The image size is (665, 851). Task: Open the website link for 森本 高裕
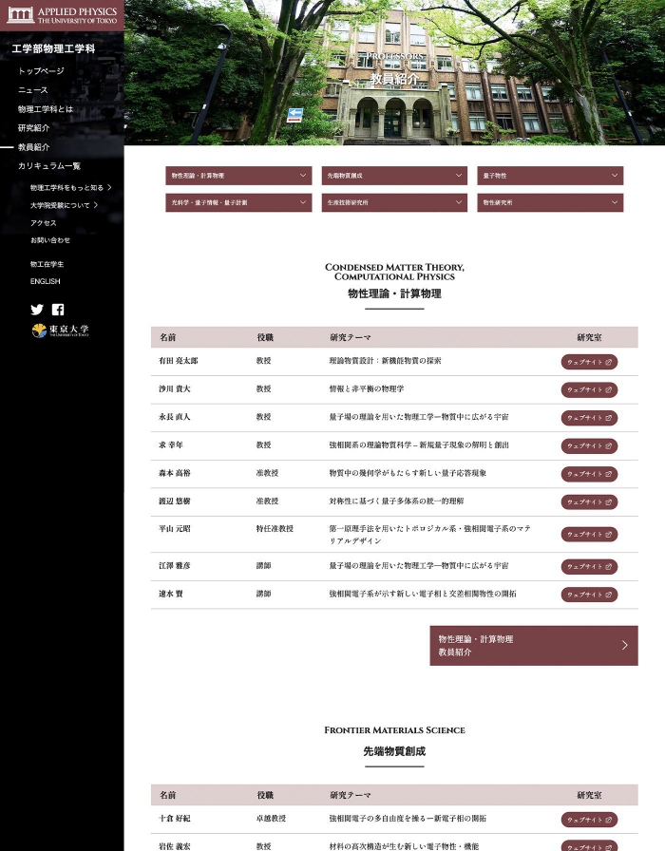click(589, 474)
